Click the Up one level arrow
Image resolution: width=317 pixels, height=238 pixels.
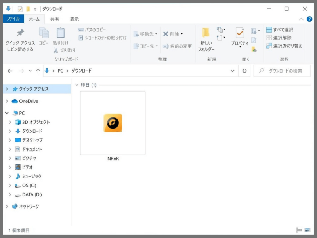coord(38,71)
